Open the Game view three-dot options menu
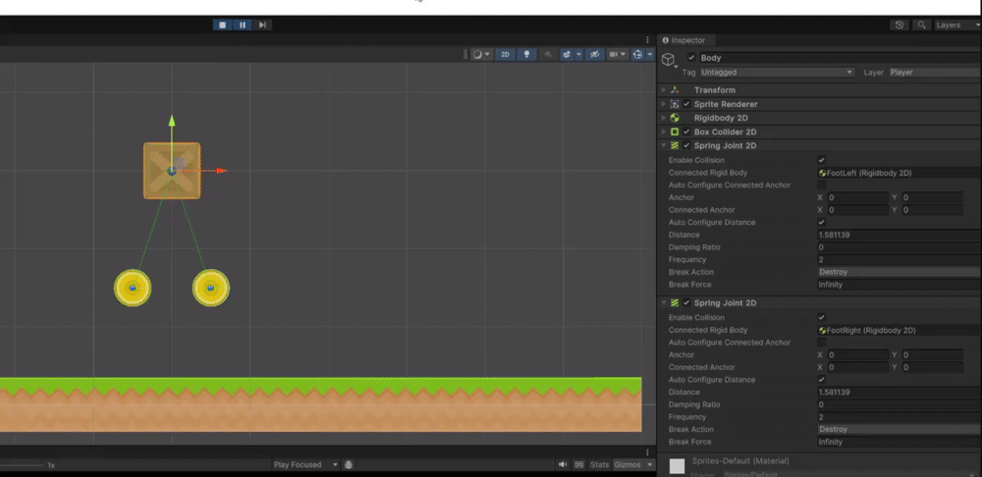Viewport: 982px width, 477px height. (x=647, y=451)
